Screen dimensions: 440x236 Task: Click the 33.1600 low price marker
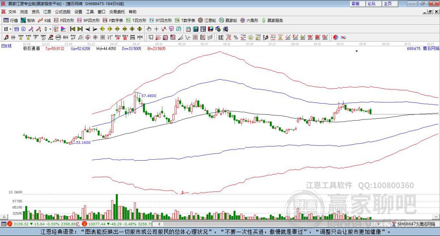[x=83, y=142]
